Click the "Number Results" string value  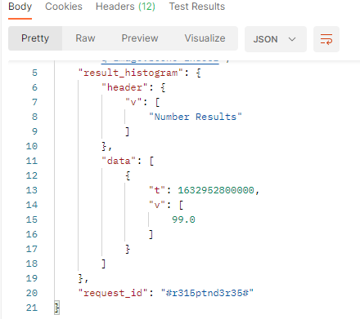[196, 117]
